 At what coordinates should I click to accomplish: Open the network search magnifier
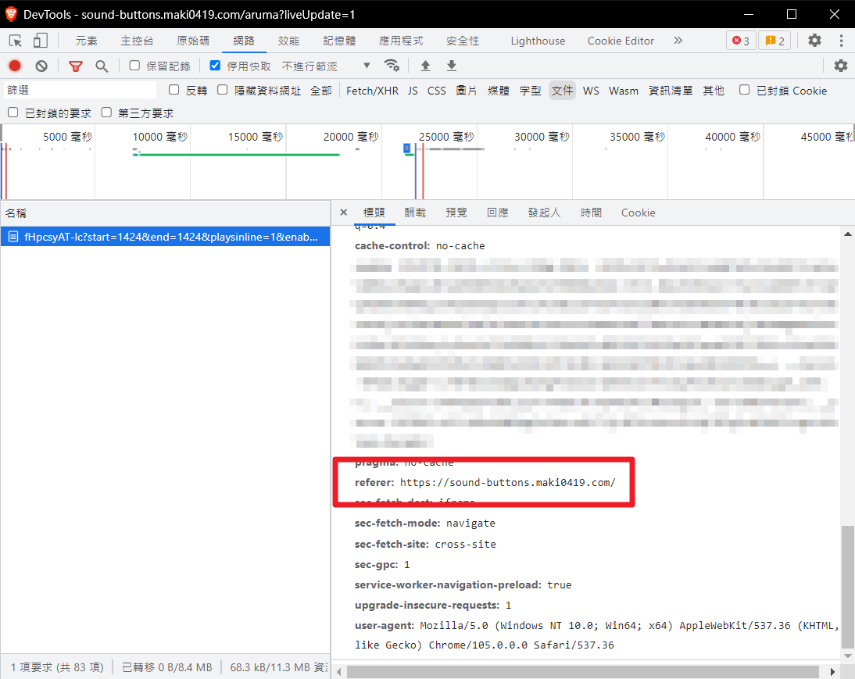[x=102, y=66]
